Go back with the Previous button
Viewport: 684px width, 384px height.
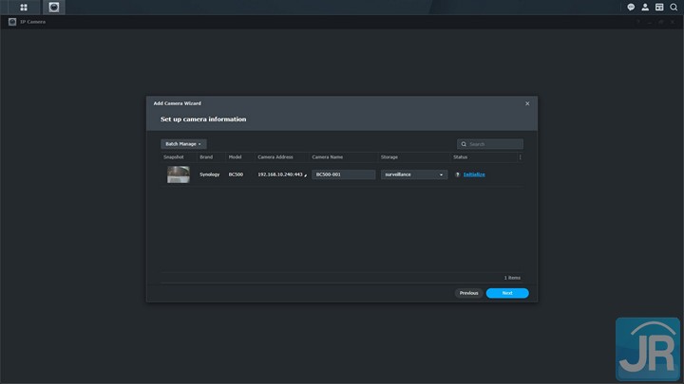[x=468, y=293]
